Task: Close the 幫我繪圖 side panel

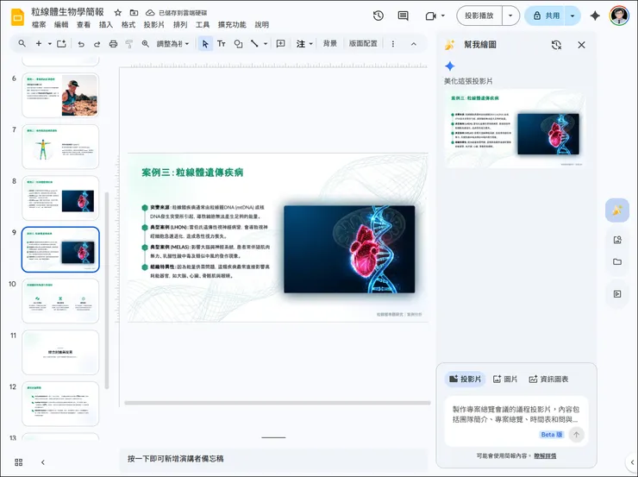Action: point(581,45)
